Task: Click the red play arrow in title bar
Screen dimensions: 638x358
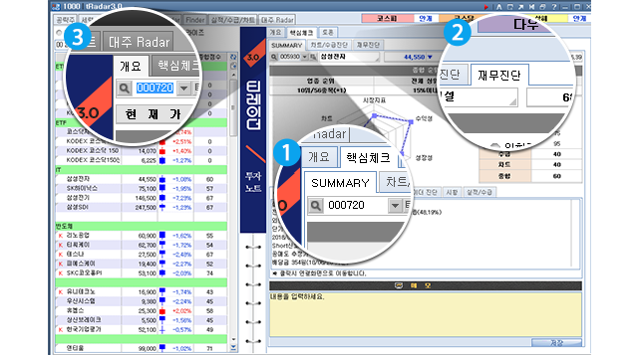Action: [485, 7]
